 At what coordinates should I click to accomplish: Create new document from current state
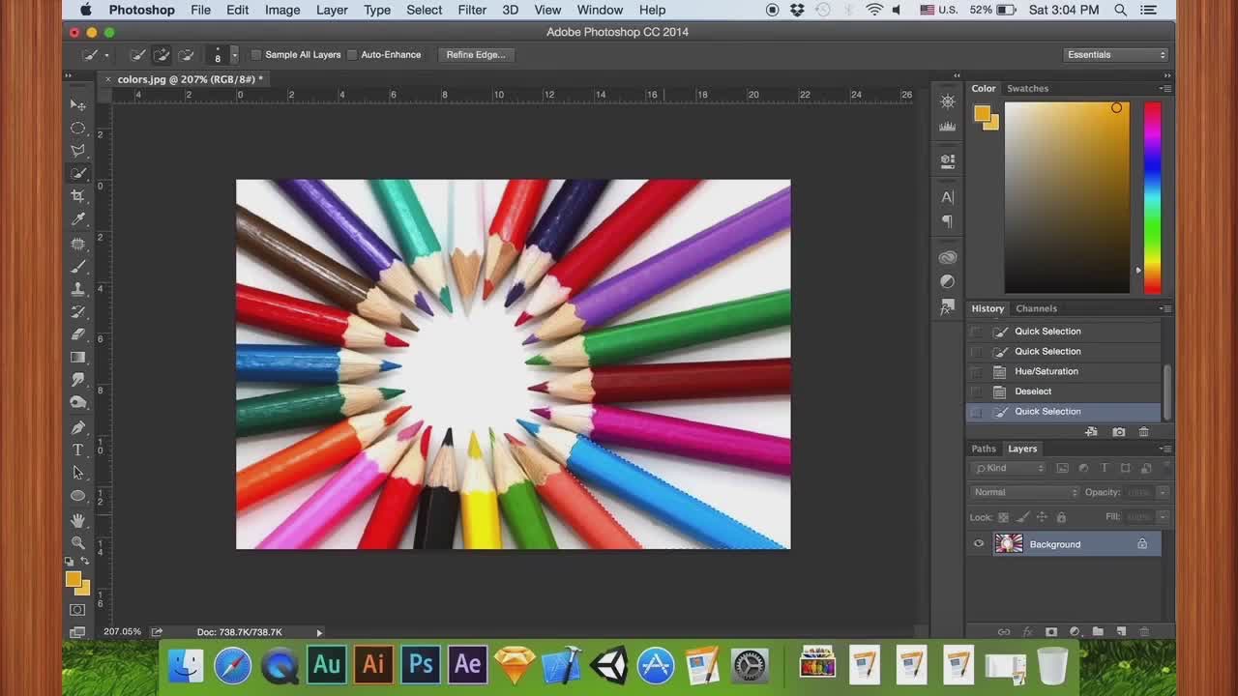pos(1092,432)
